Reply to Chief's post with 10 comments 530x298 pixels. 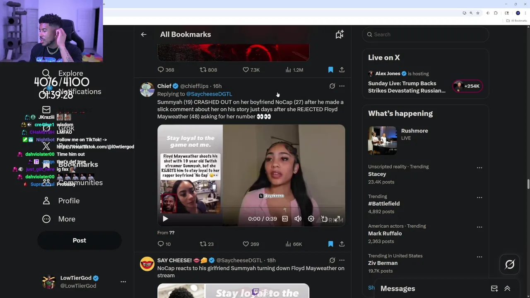point(164,244)
